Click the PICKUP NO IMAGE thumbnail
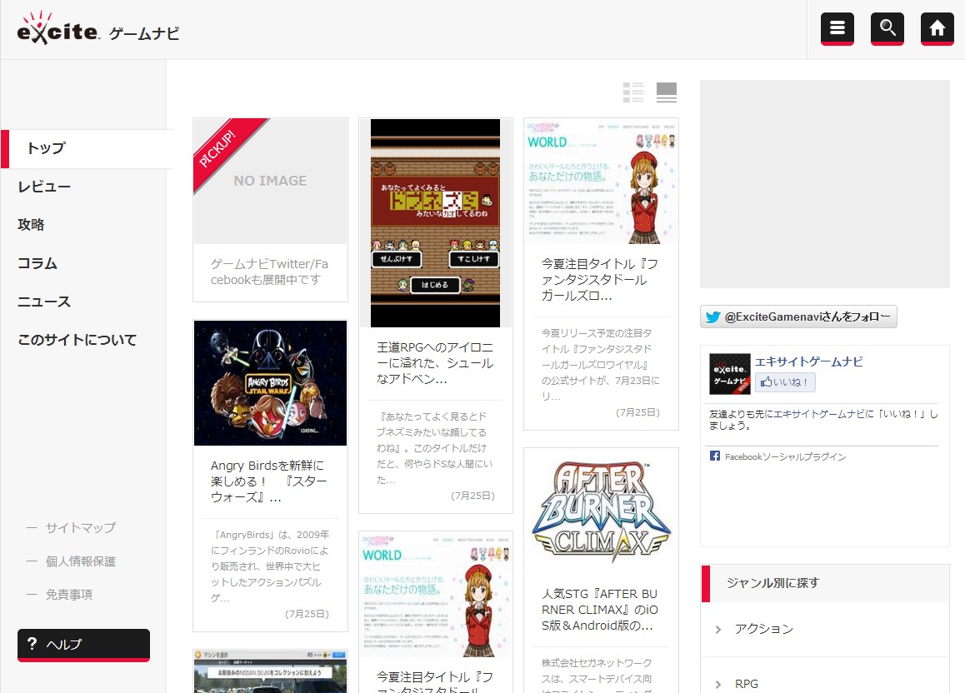 (x=270, y=182)
